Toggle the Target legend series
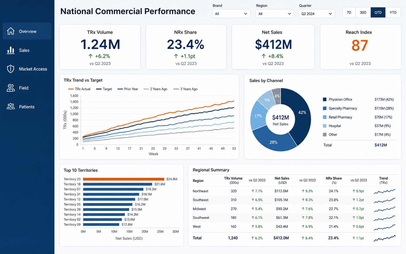Viewport: 406px width, 254px height. pos(104,89)
